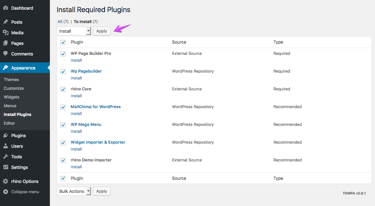Show To Install filter link
Viewport: 375px width, 206px height.
83,22
